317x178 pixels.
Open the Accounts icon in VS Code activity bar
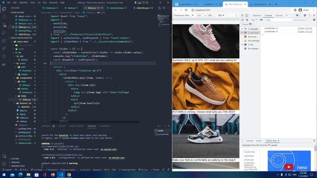(4, 156)
